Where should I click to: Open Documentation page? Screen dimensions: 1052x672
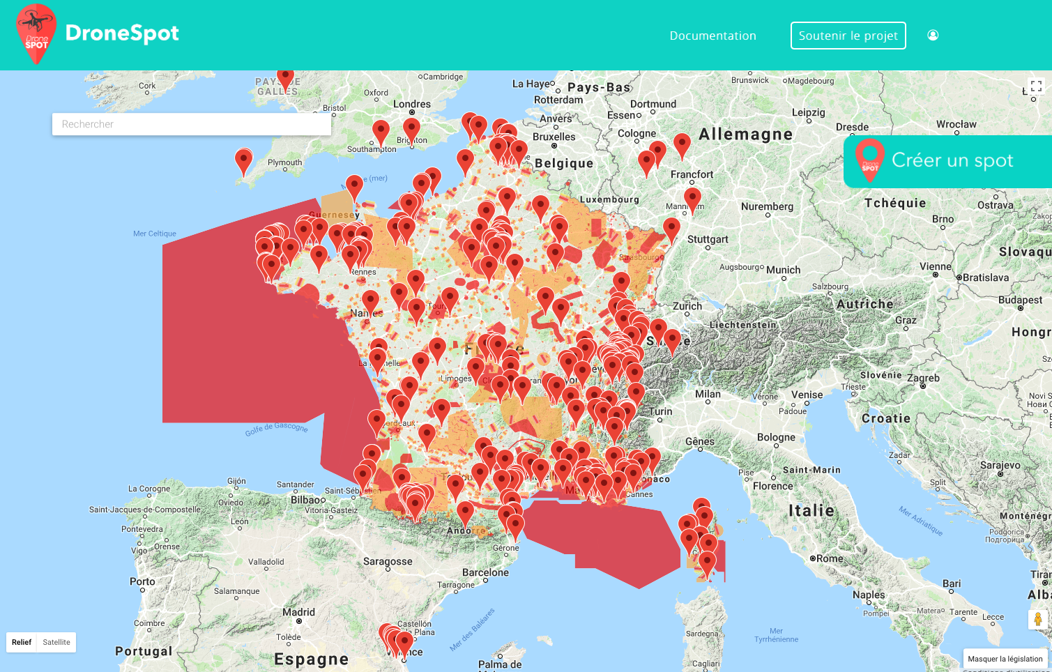712,36
